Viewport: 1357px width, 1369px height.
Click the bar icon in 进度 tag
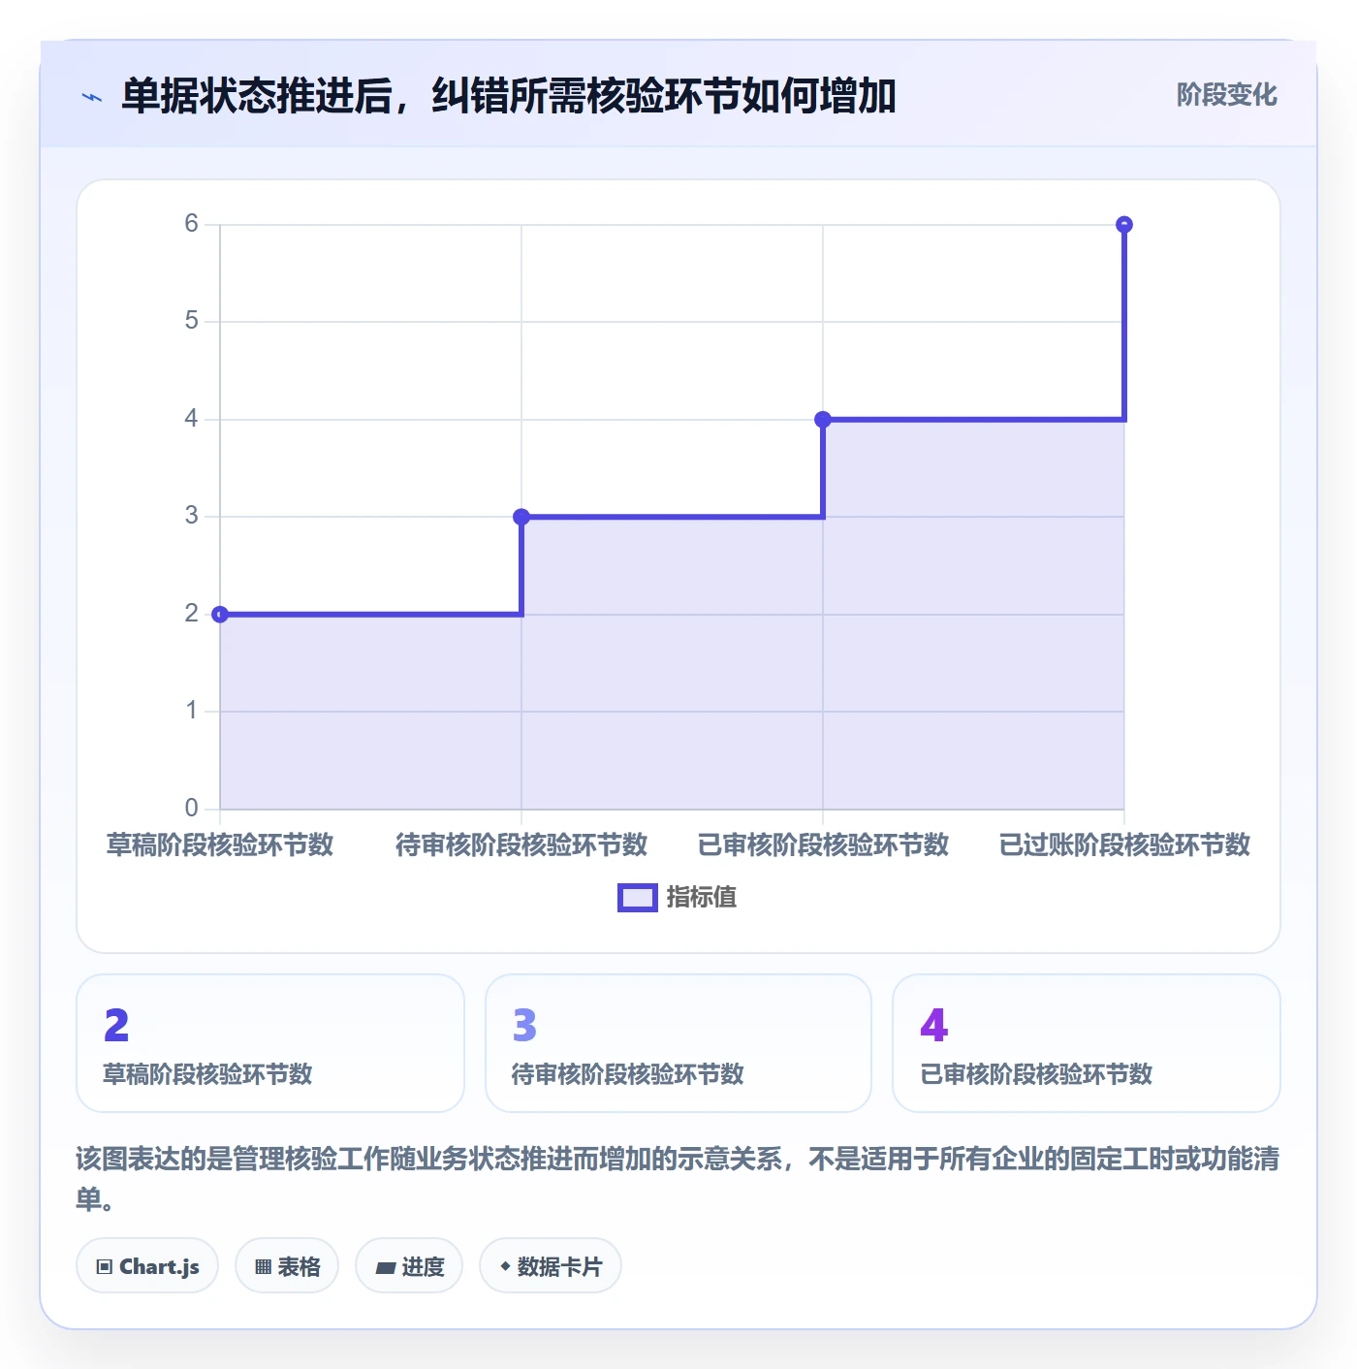[385, 1268]
